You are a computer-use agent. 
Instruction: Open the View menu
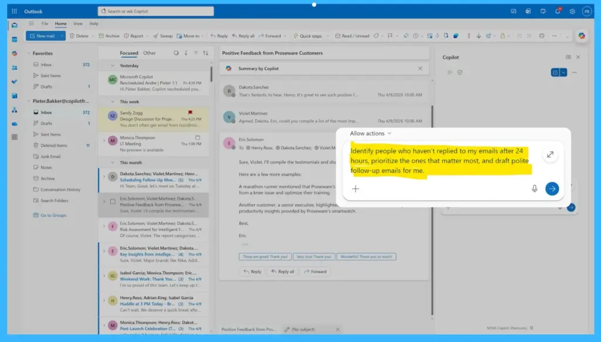point(77,24)
